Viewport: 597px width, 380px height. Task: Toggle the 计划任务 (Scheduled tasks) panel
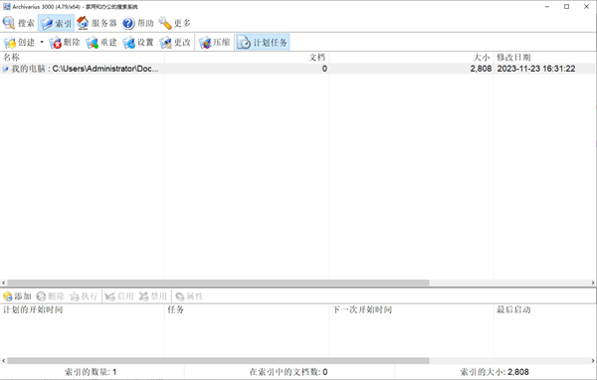263,42
